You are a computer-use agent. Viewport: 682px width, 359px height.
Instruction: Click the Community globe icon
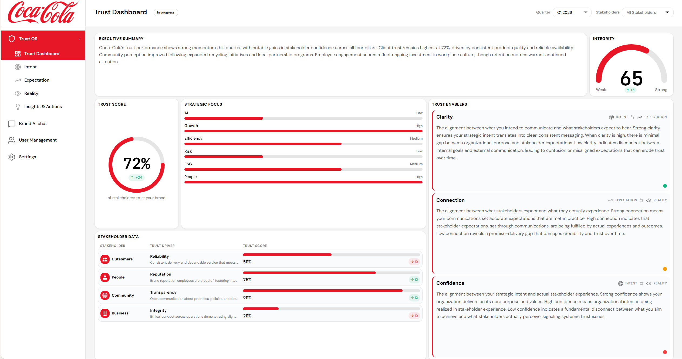(105, 295)
